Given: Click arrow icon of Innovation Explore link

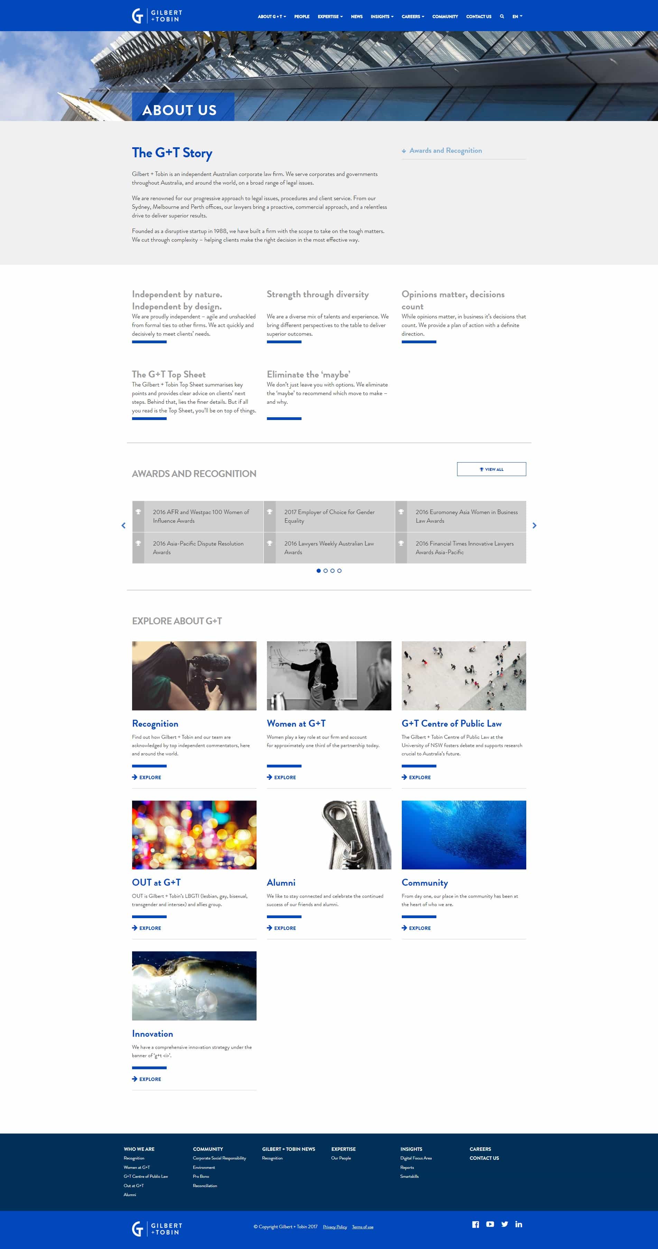Looking at the screenshot, I should point(134,1079).
